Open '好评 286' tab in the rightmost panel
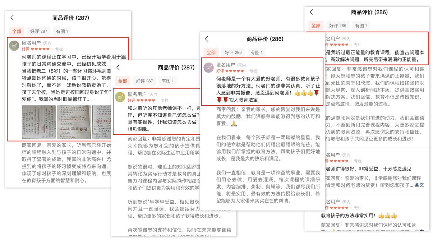433x245 pixels. pos(338,26)
